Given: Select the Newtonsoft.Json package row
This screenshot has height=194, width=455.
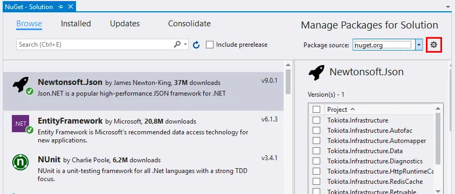Looking at the screenshot, I should tap(143, 91).
